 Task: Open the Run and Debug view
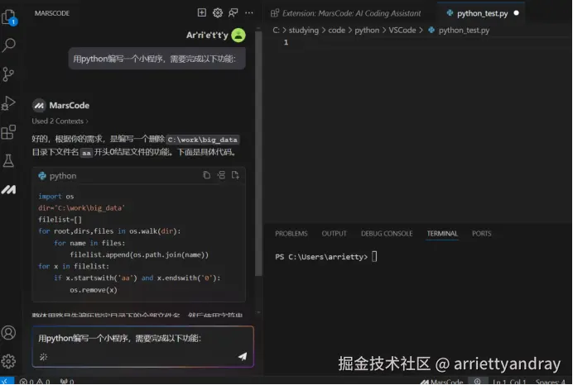pos(8,102)
